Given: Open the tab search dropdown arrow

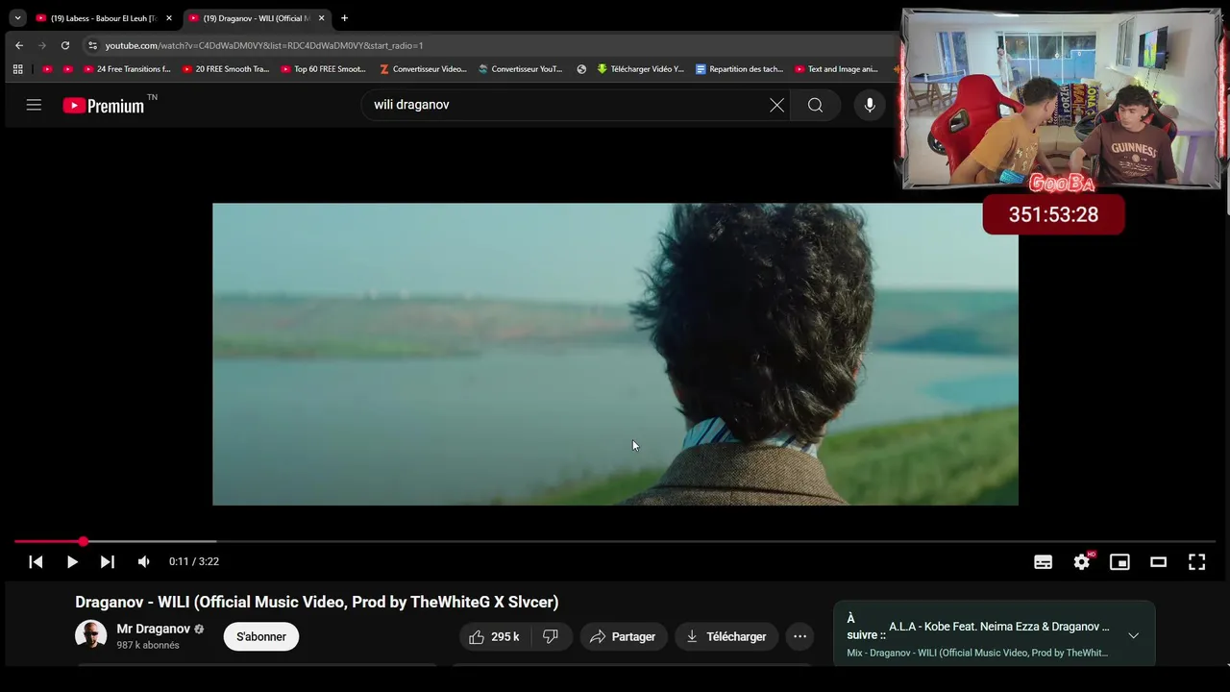Looking at the screenshot, I should click(x=17, y=18).
